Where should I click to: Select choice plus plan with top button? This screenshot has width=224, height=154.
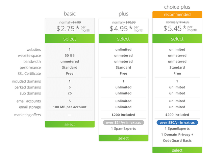(x=177, y=39)
